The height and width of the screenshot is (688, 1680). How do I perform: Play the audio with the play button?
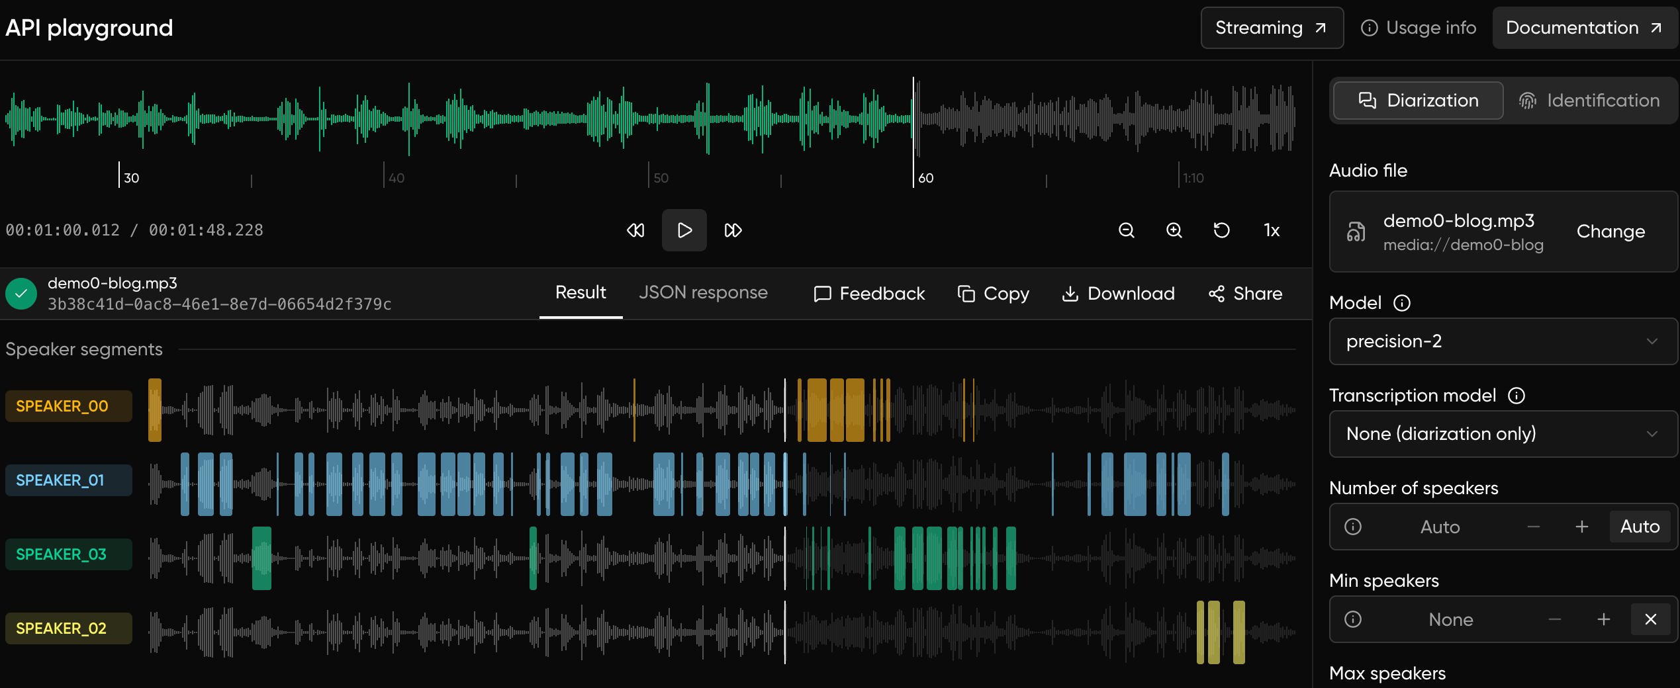684,230
